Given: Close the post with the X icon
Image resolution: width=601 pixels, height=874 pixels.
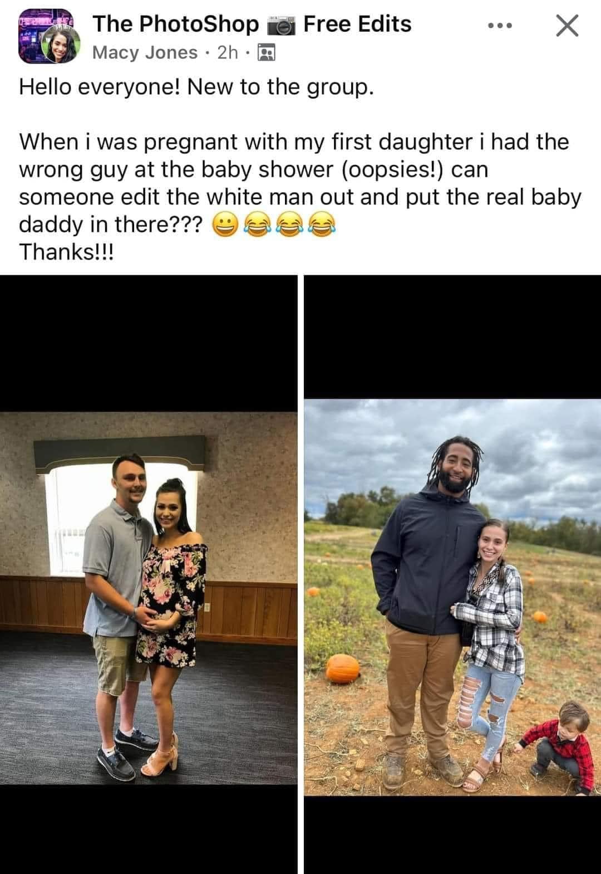Looking at the screenshot, I should pos(567,26).
